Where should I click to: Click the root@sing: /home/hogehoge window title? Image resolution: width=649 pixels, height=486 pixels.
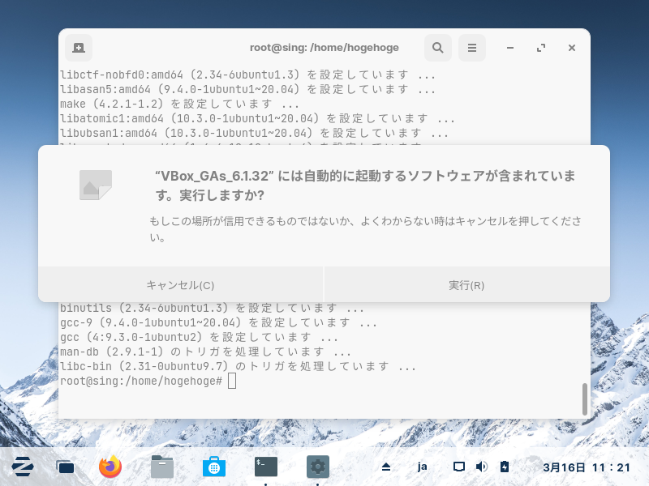click(324, 48)
